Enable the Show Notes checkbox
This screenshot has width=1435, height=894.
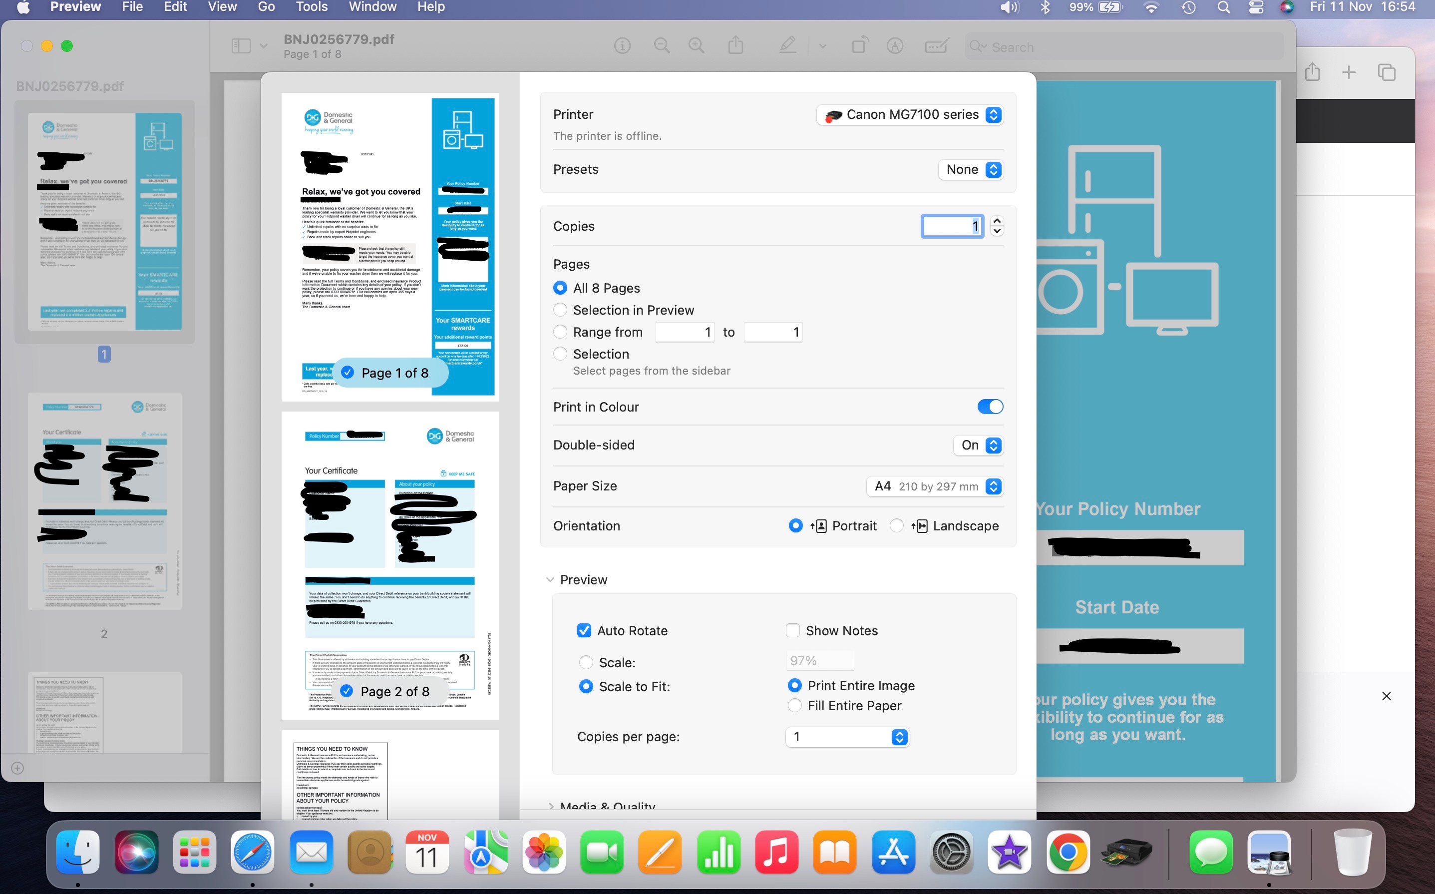792,630
